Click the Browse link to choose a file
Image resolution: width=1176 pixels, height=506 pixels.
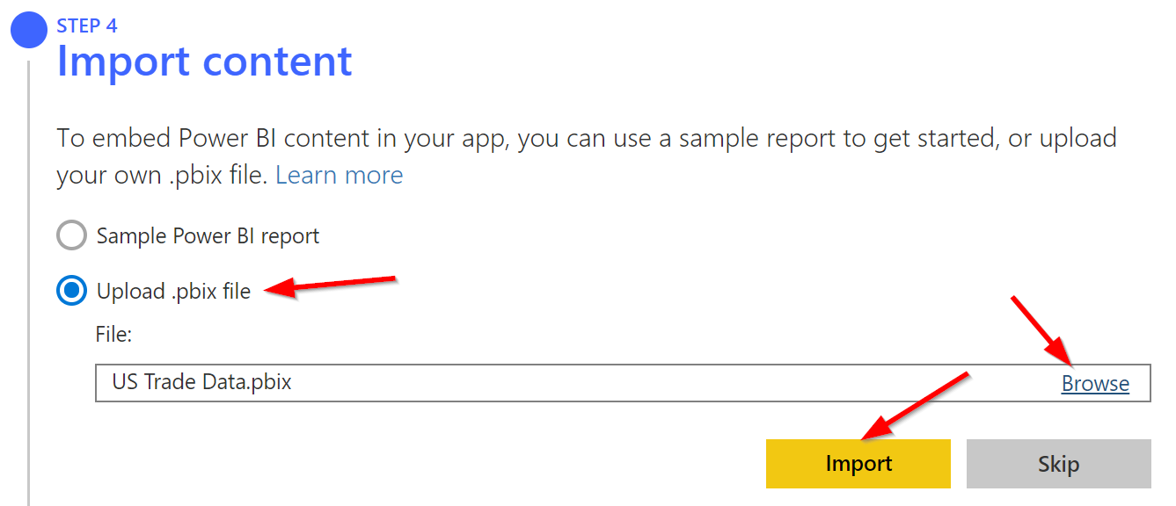click(x=1095, y=384)
